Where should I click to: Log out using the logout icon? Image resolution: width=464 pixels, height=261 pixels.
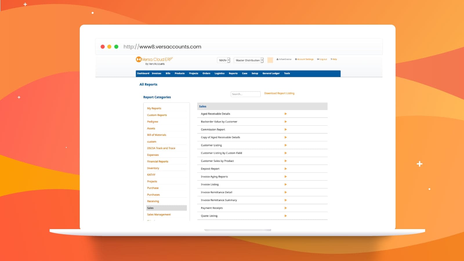pyautogui.click(x=318, y=59)
